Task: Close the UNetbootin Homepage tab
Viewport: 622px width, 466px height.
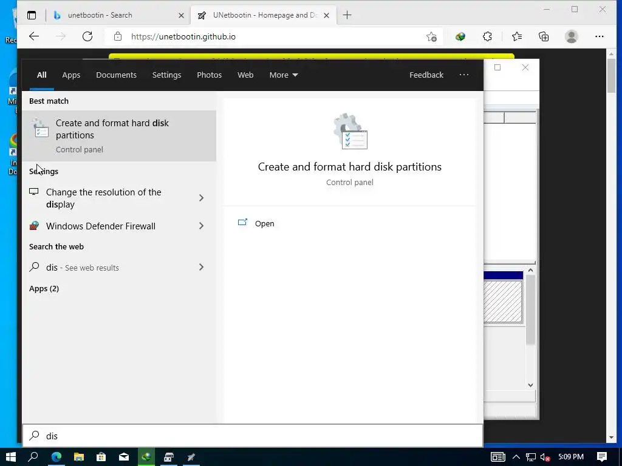Action: (326, 15)
